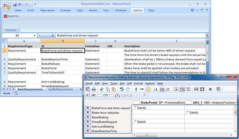Expand the Name Box dropdown arrow

[x=35, y=35]
